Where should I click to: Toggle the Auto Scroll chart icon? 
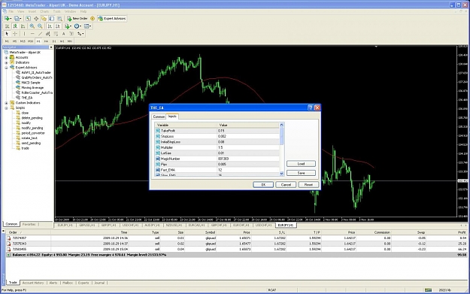point(50,26)
